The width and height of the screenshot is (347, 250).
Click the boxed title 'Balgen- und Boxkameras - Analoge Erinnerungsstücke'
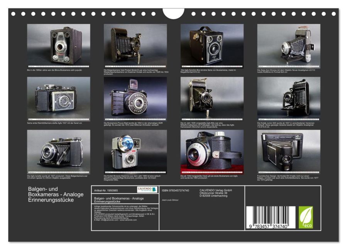(119, 200)
